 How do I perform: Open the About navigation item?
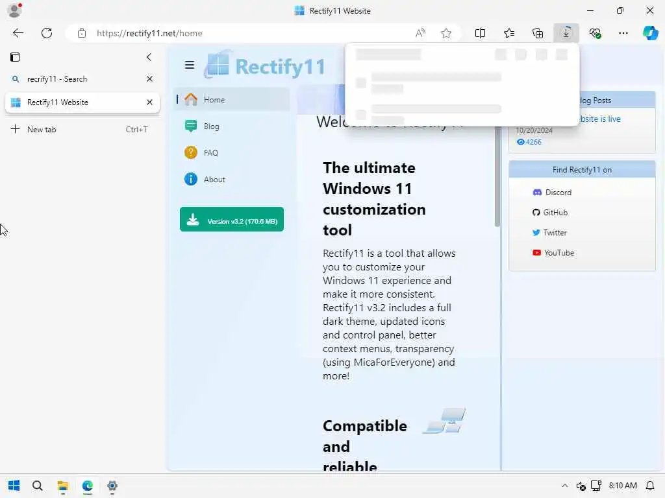point(232,179)
